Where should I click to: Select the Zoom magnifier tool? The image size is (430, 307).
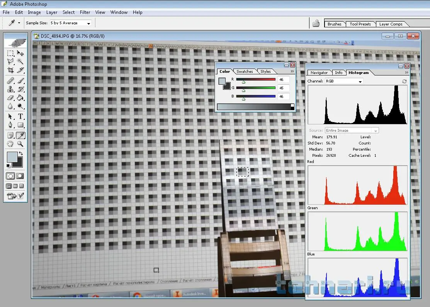[20, 144]
